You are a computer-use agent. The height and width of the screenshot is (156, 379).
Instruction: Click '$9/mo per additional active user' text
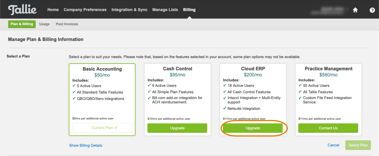click(x=93, y=119)
